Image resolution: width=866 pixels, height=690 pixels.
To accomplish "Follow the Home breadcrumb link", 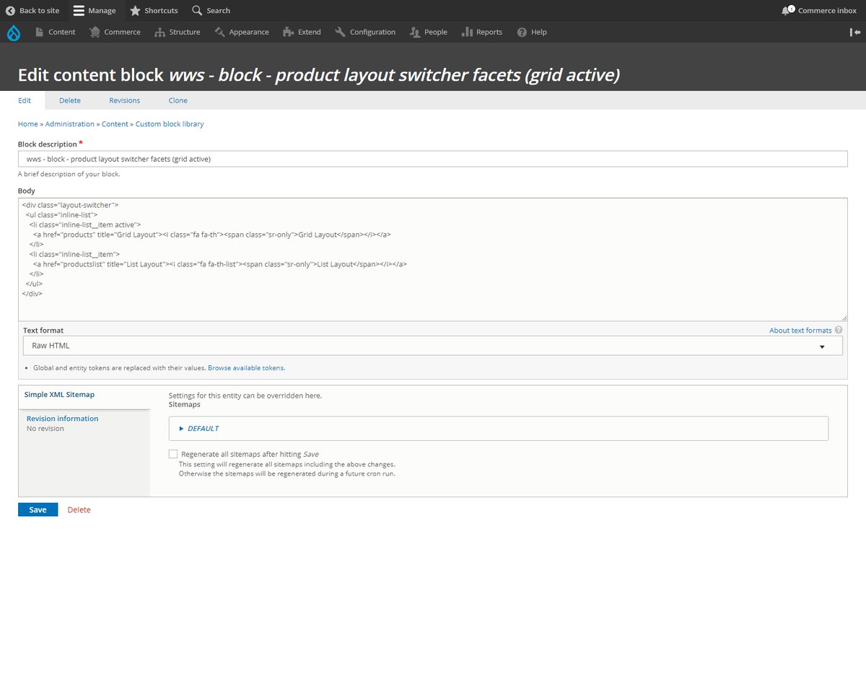I will click(x=27, y=124).
